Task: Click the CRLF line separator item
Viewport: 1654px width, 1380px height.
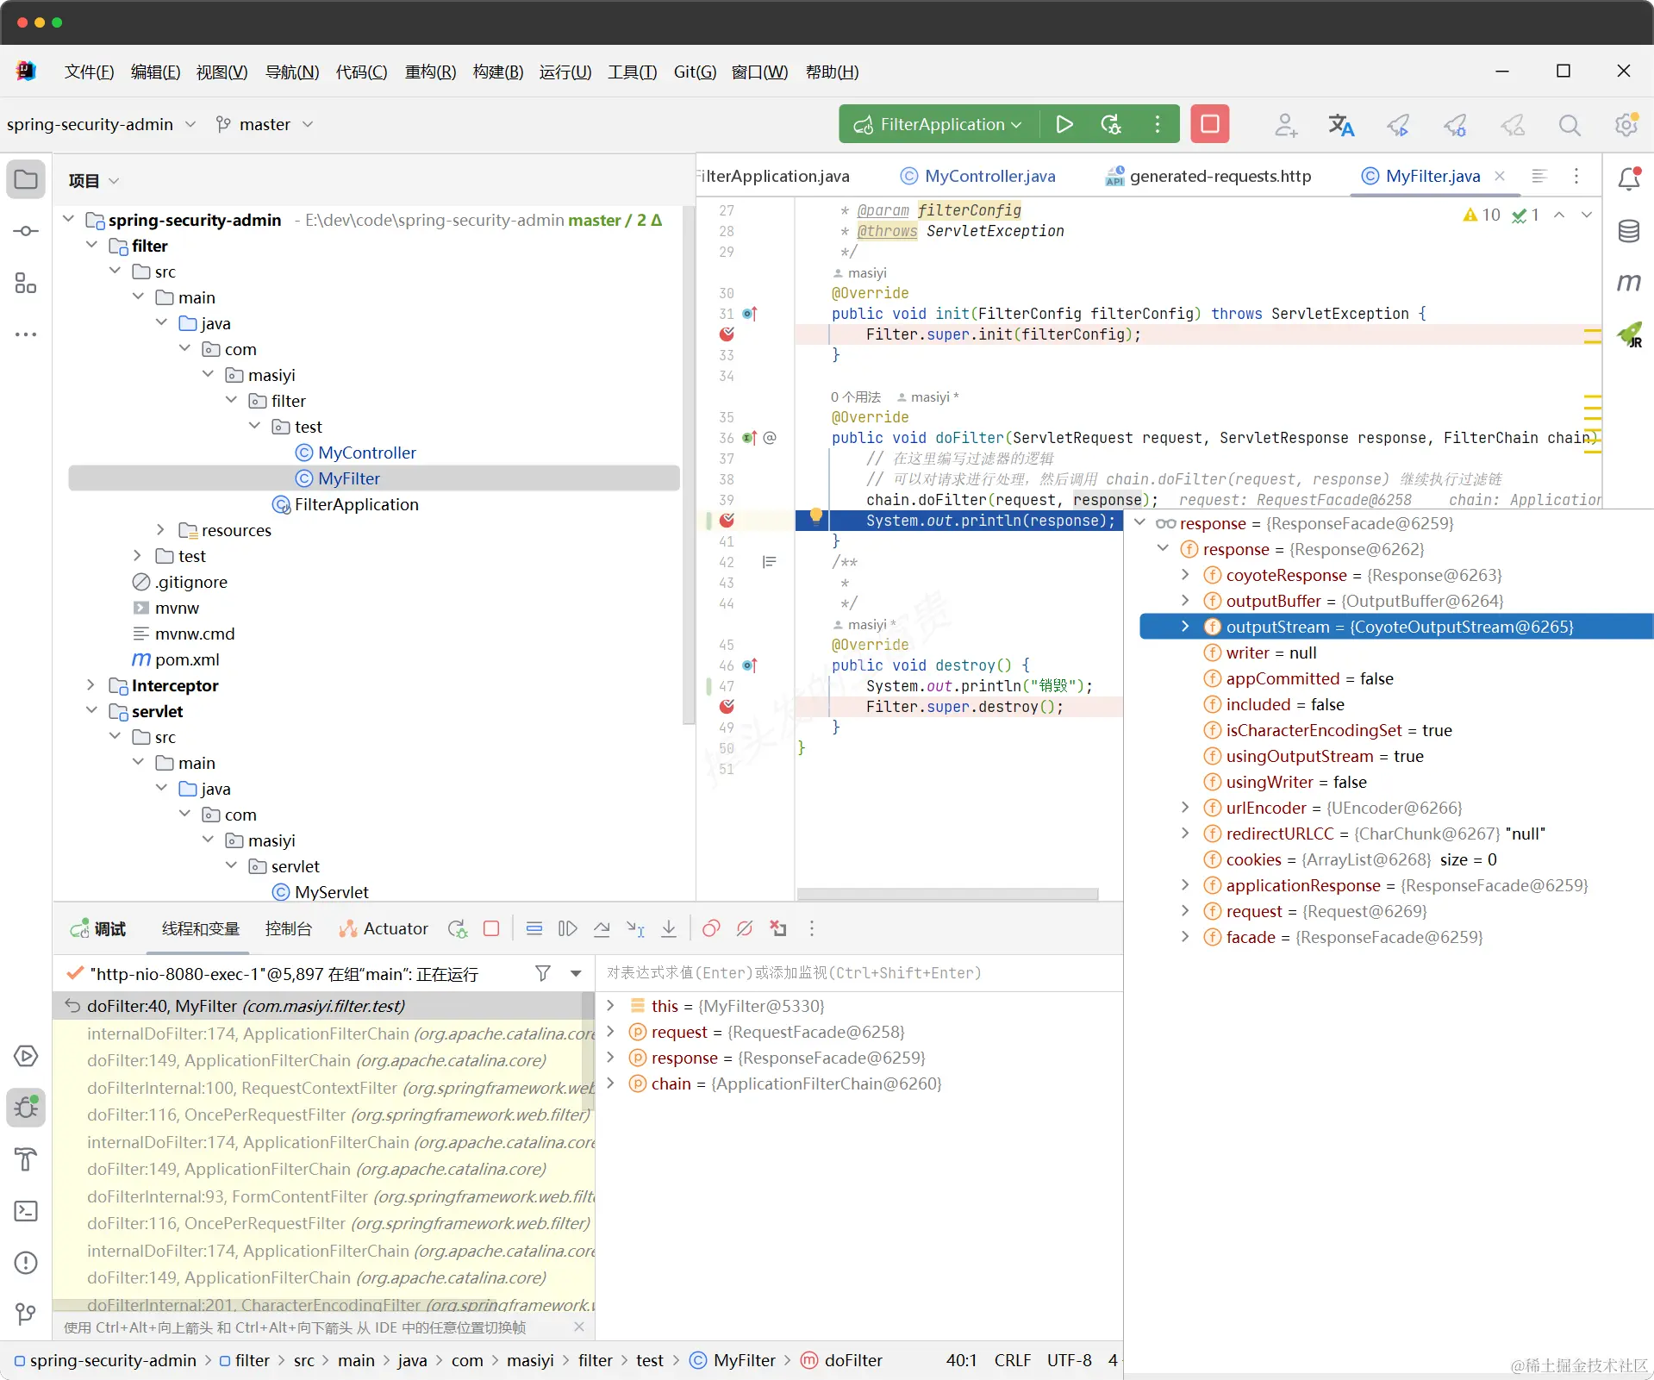Action: [1012, 1360]
